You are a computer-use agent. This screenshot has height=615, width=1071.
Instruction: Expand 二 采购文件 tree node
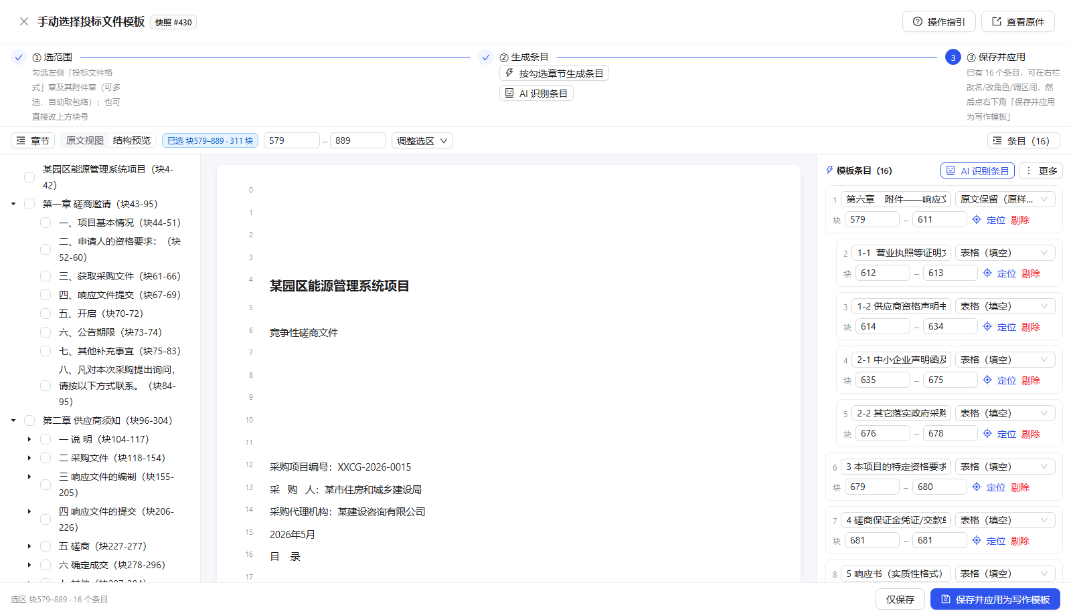29,458
